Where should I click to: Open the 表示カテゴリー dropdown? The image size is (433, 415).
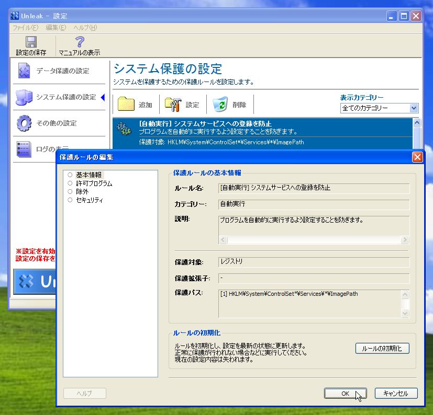click(380, 108)
